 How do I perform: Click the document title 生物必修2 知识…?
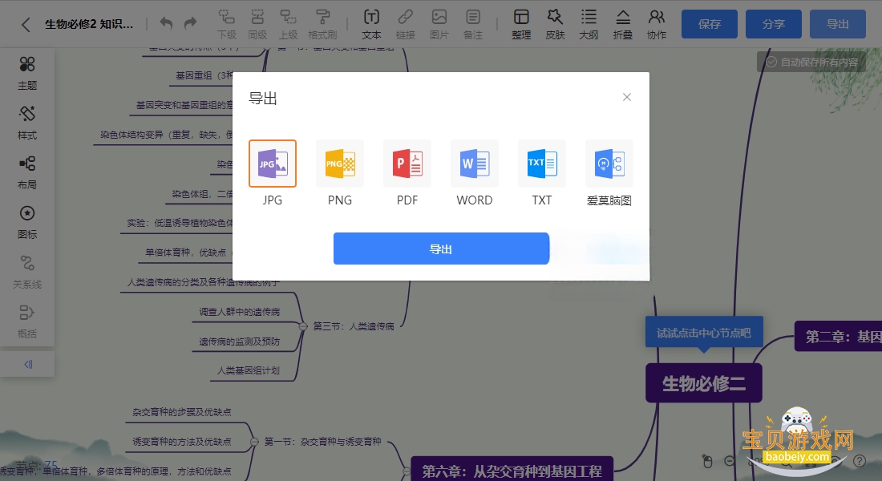pos(89,24)
